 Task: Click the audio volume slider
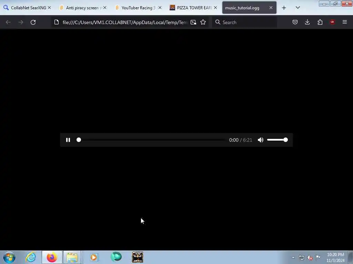[x=278, y=140]
